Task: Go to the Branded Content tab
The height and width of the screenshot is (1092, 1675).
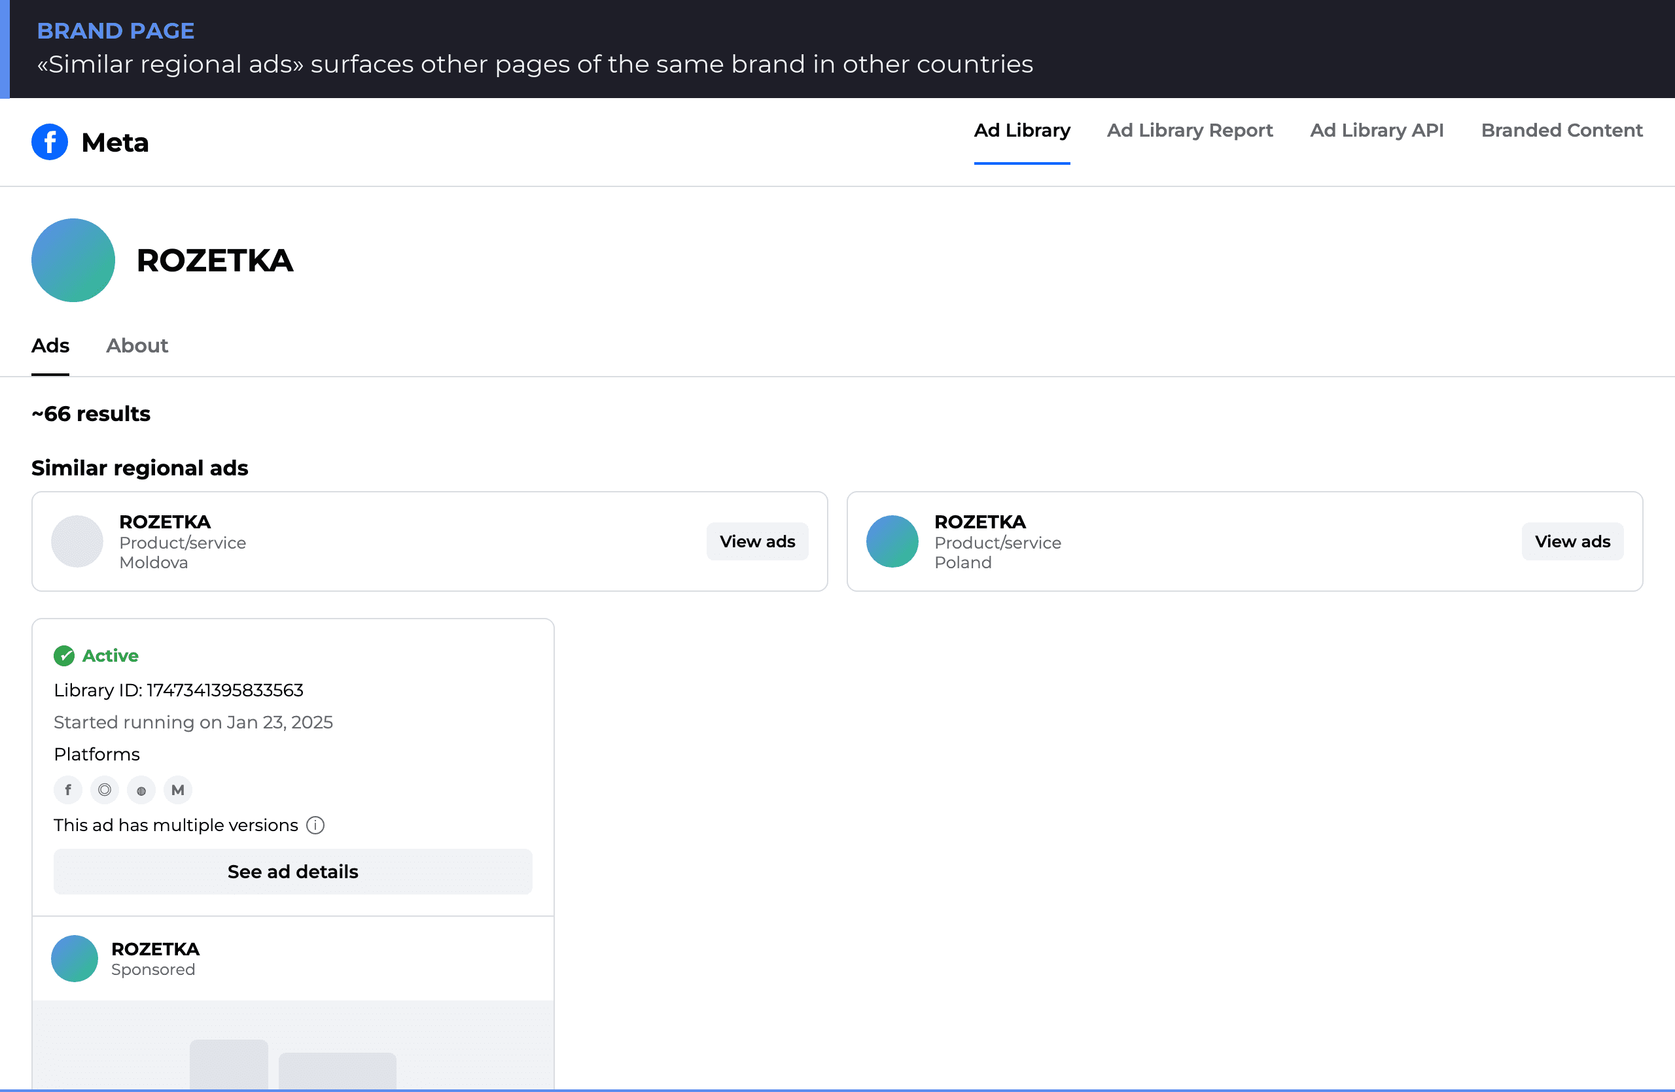Action: tap(1562, 131)
